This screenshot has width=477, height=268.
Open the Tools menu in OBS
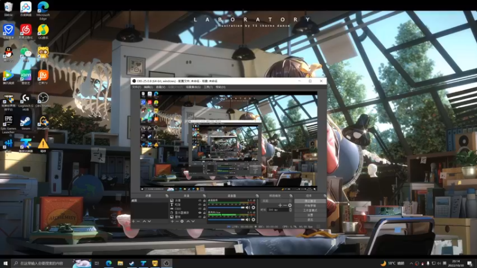(208, 87)
